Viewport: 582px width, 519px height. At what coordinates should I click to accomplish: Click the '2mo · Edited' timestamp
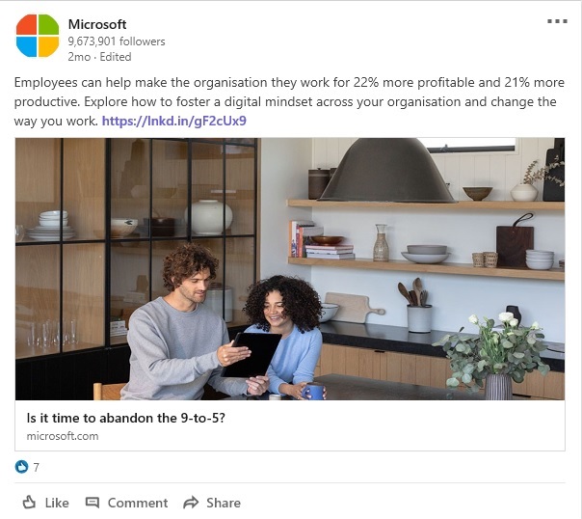99,57
